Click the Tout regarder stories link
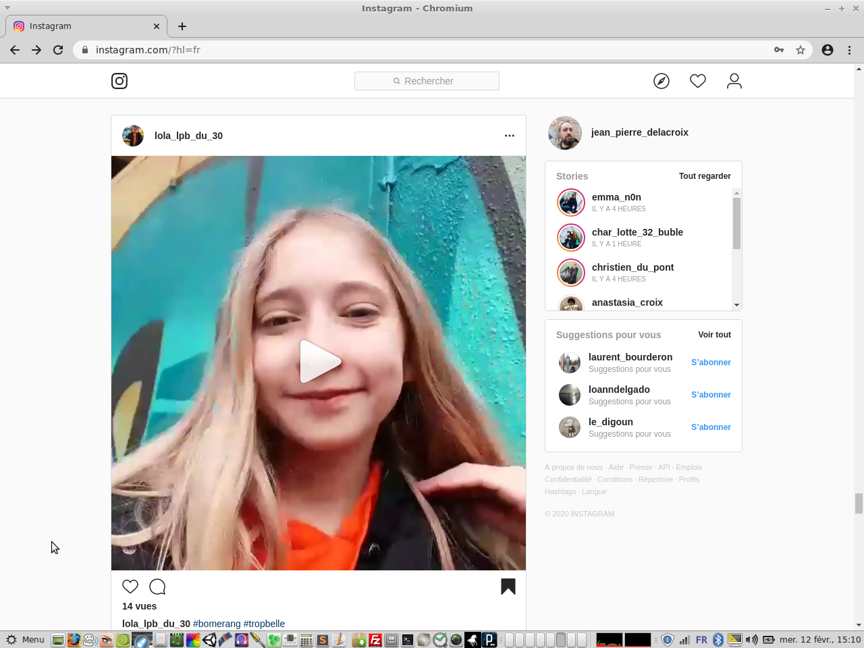Viewport: 864px width, 648px height. pos(705,176)
